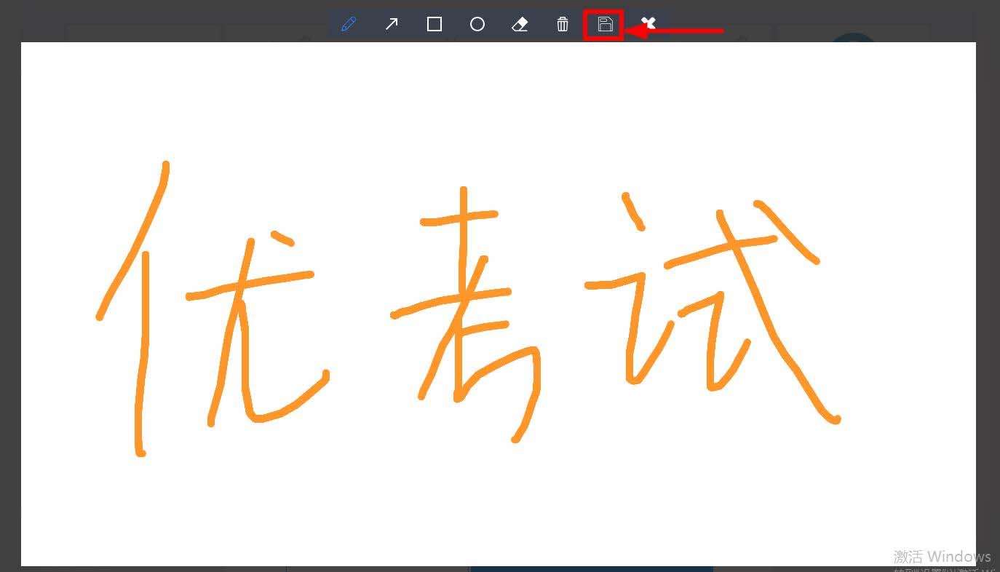Screen dimensions: 1000x572
Task: Click the Trash icon to clear annotations
Action: pyautogui.click(x=562, y=23)
